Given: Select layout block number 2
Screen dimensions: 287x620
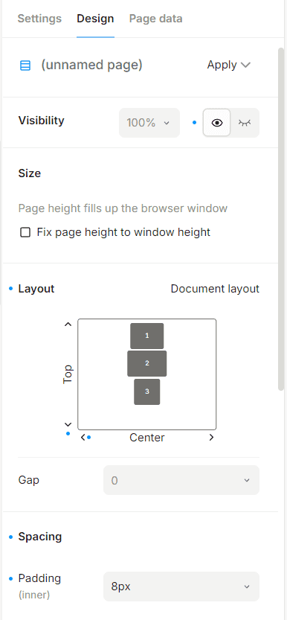Looking at the screenshot, I should pos(147,363).
